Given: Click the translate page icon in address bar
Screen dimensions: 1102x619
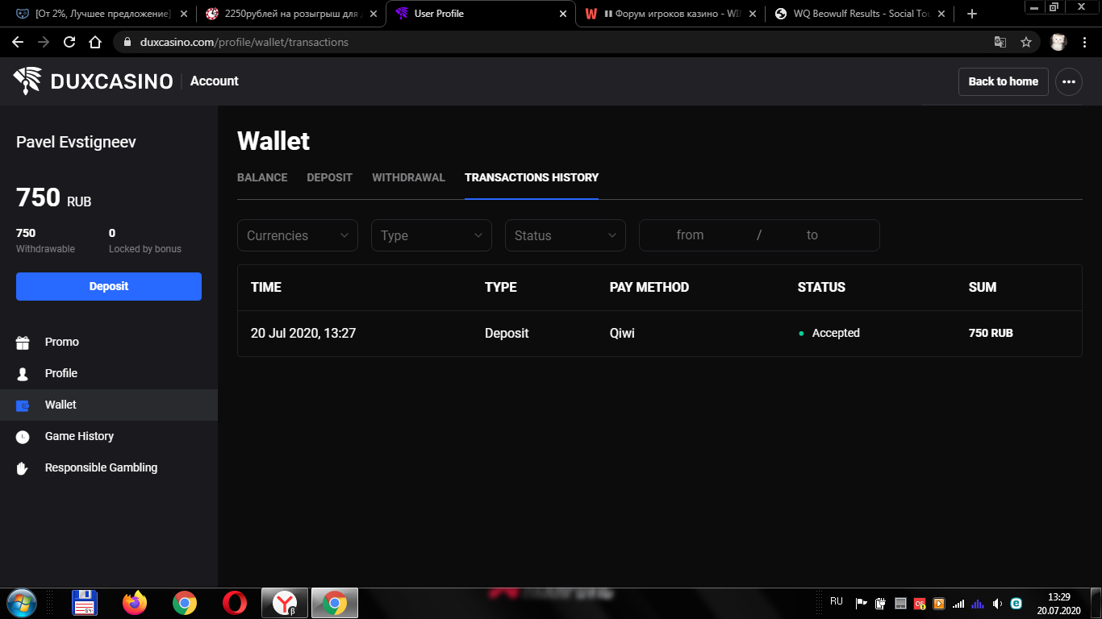Looking at the screenshot, I should pos(1000,42).
